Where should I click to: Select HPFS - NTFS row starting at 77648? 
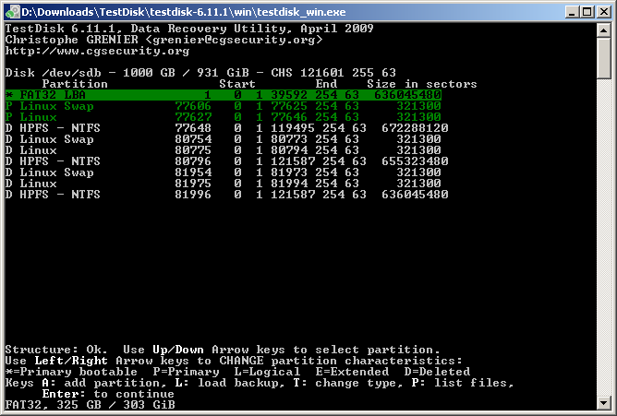pos(226,128)
